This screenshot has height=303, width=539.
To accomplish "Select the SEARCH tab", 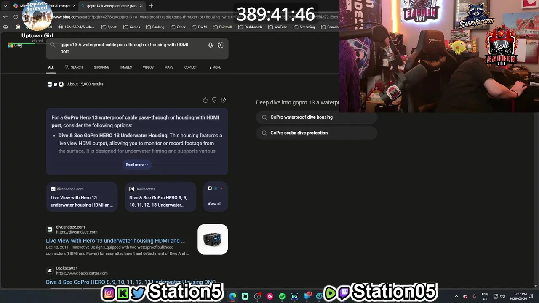I will (x=74, y=67).
